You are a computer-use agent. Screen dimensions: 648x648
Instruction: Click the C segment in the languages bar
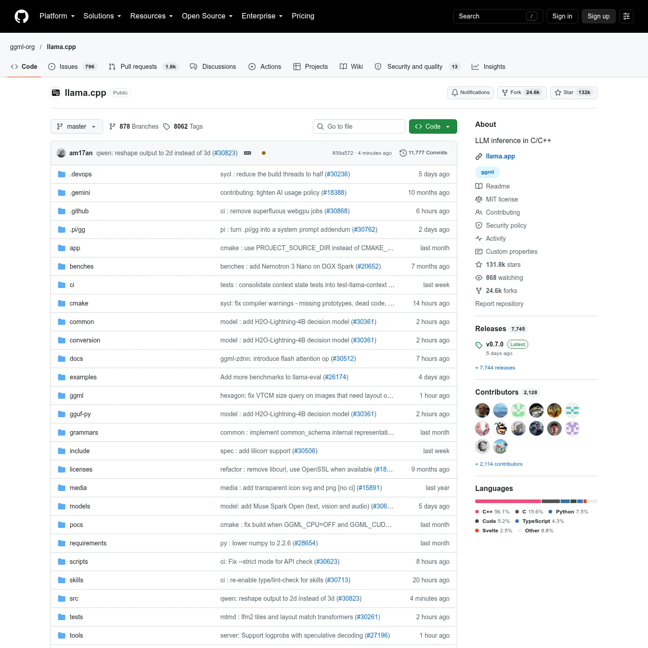pyautogui.click(x=551, y=501)
